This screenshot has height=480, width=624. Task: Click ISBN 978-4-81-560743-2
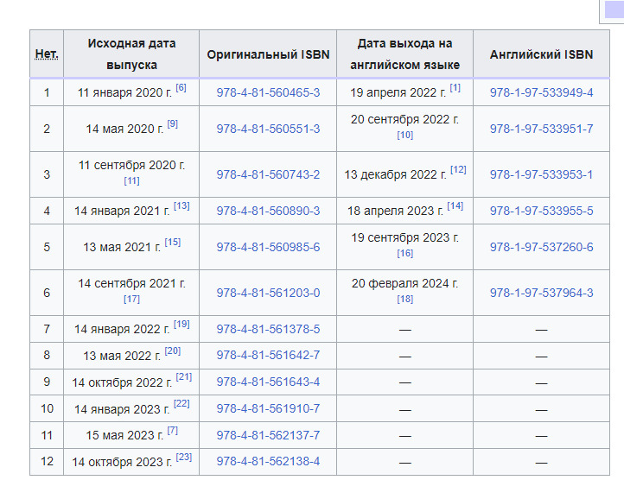(x=268, y=174)
